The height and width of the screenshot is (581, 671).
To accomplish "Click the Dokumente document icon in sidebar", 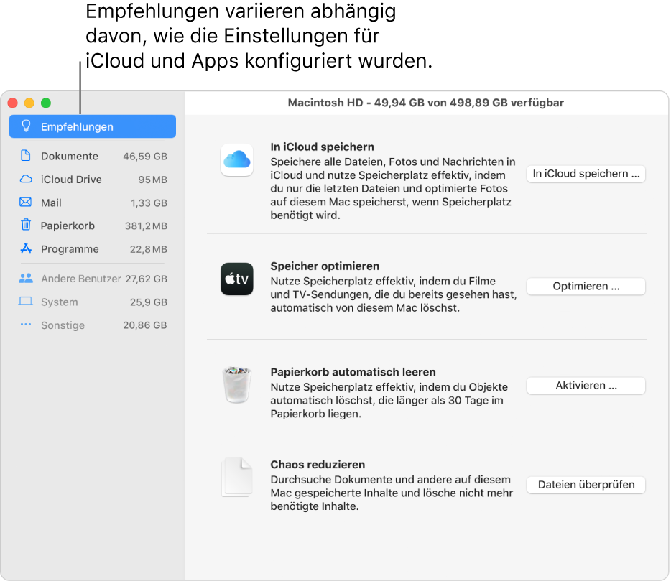I will click(x=26, y=156).
